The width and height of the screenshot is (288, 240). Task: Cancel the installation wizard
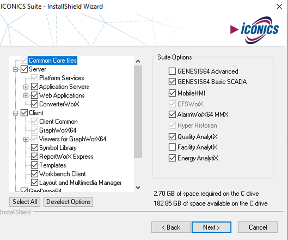click(x=258, y=227)
